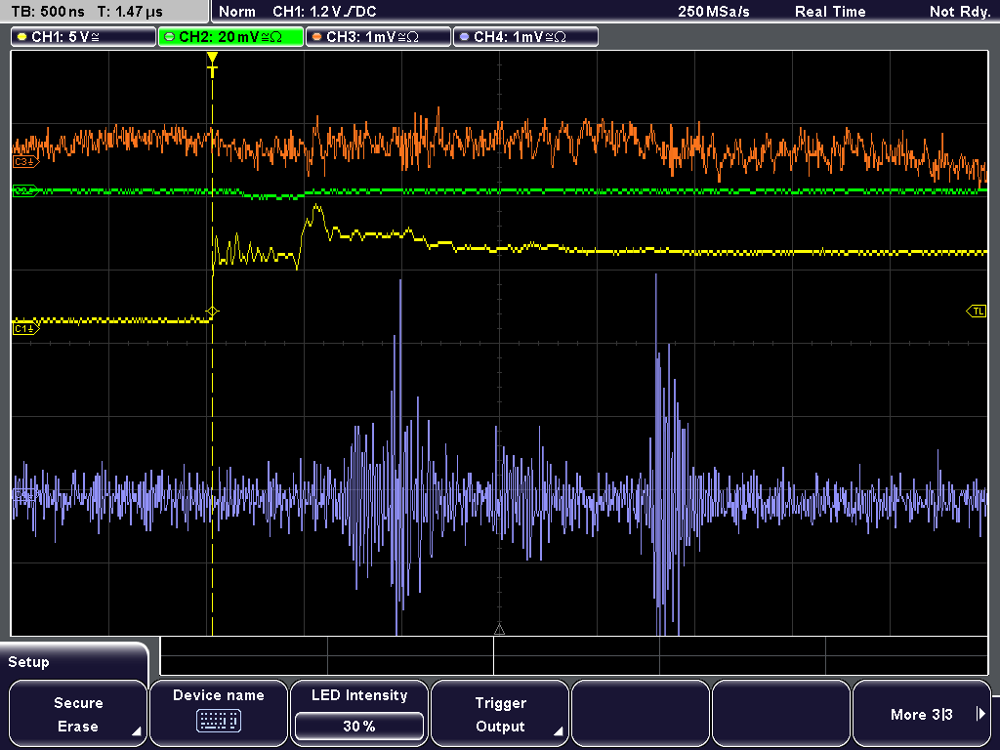Click the yellow trigger position marker T
The width and height of the screenshot is (1000, 750).
[x=212, y=64]
